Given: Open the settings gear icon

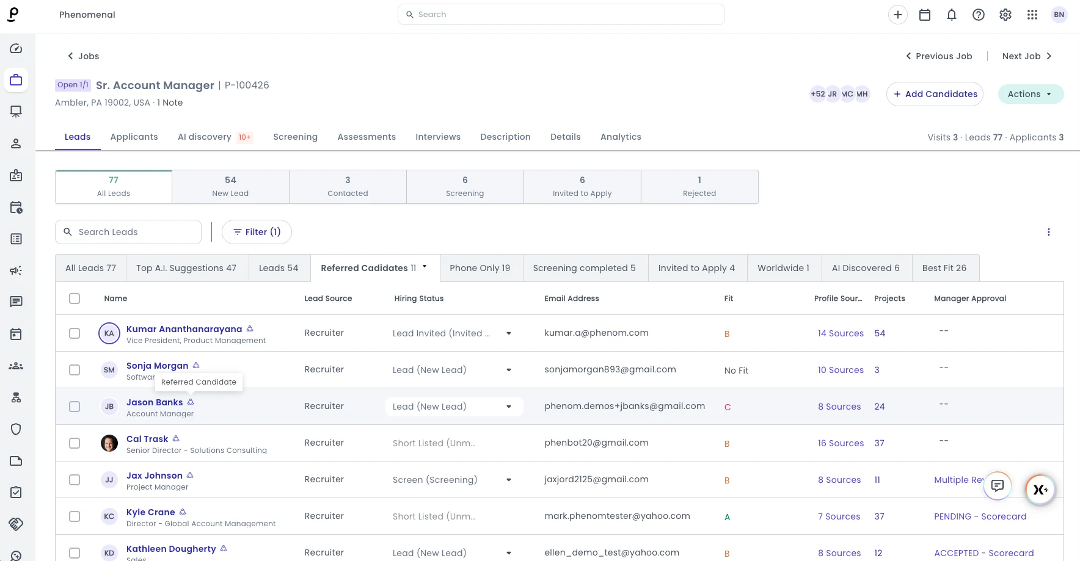Looking at the screenshot, I should click(1005, 15).
